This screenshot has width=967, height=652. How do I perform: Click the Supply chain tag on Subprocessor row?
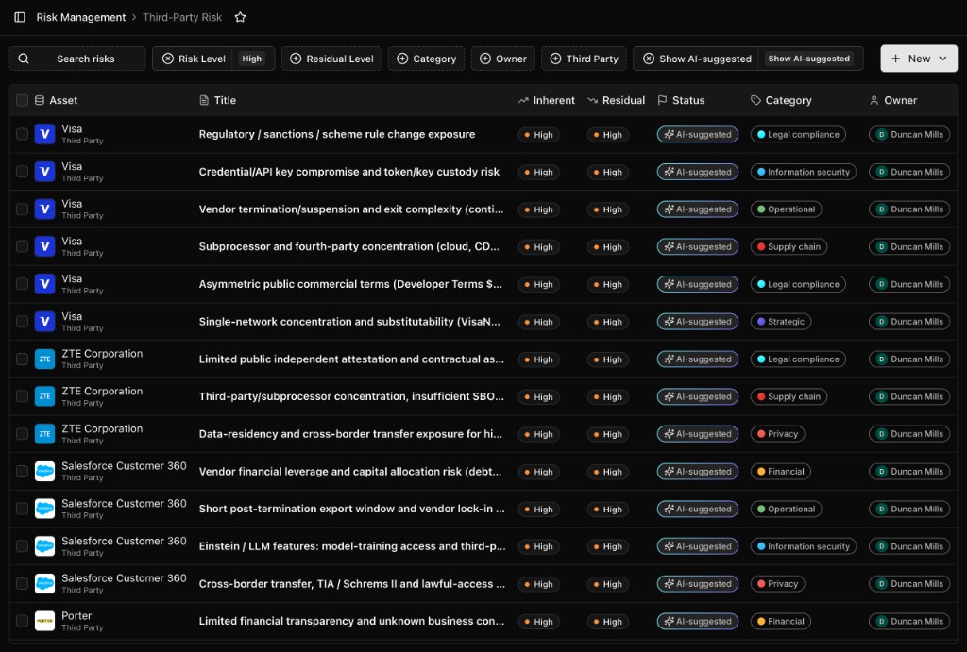click(x=789, y=246)
